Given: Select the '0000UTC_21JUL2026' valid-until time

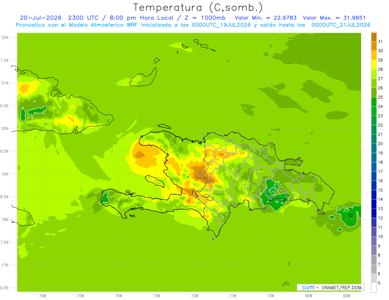Looking at the screenshot, I should tap(341, 25).
